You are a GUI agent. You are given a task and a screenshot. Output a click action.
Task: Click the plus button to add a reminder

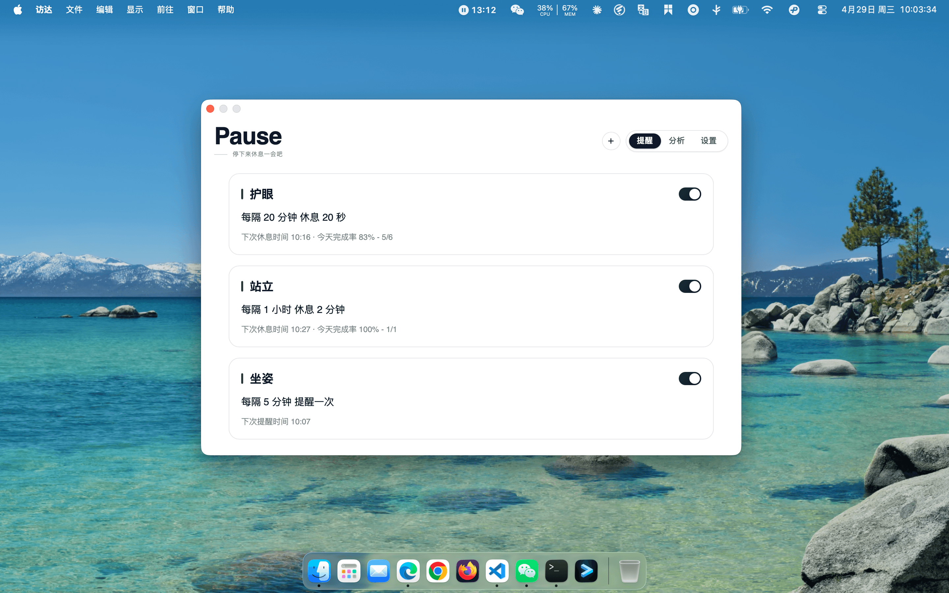pyautogui.click(x=611, y=141)
